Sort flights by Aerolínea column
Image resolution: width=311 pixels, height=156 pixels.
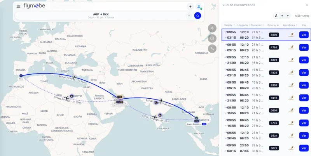[x=290, y=25]
